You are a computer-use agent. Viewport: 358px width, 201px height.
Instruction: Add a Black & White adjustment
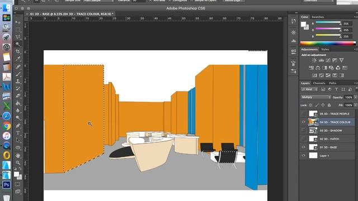click(324, 68)
